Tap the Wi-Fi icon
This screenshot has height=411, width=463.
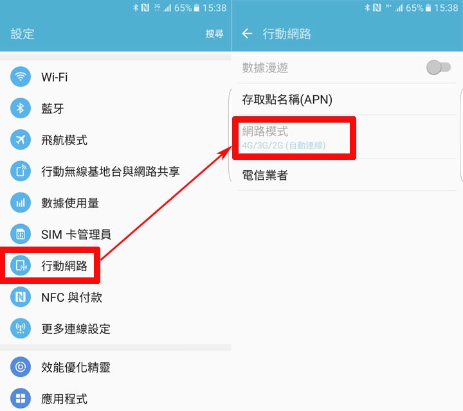(x=21, y=77)
